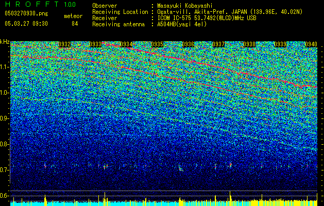Click the date stamp 05.03.27 09:30
Image resolution: width=324 pixels, height=206 pixels.
click(26, 24)
